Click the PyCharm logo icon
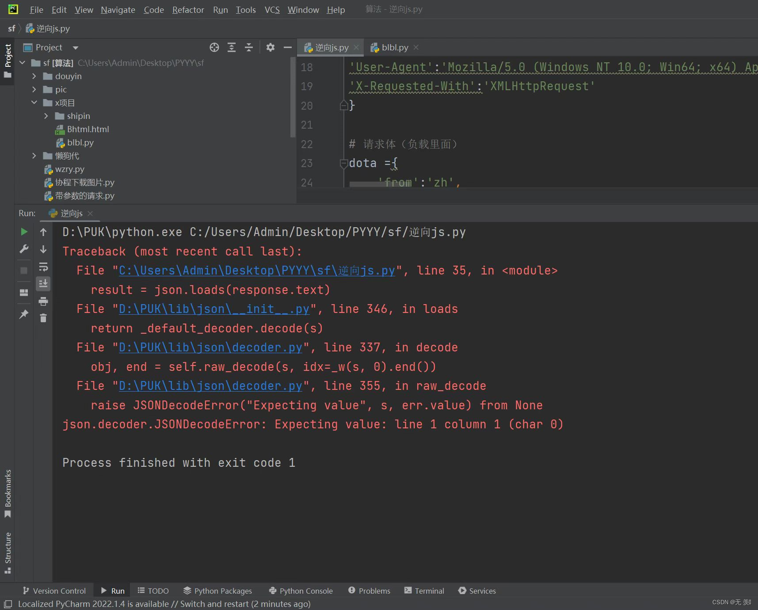758x610 pixels. click(x=13, y=9)
